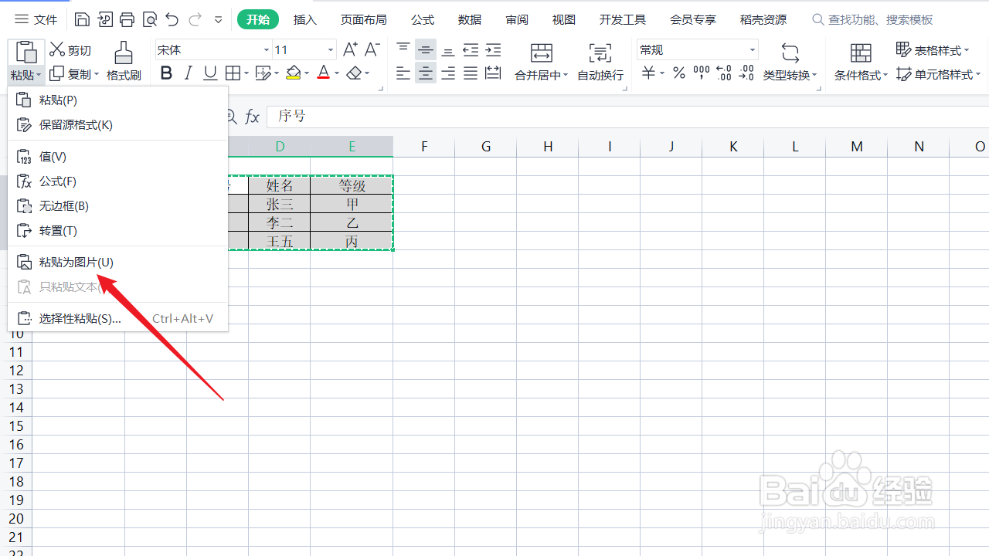Click thousands separator icon
The width and height of the screenshot is (989, 556).
click(702, 73)
